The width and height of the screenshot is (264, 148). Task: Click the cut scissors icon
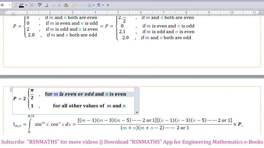(59, 5)
